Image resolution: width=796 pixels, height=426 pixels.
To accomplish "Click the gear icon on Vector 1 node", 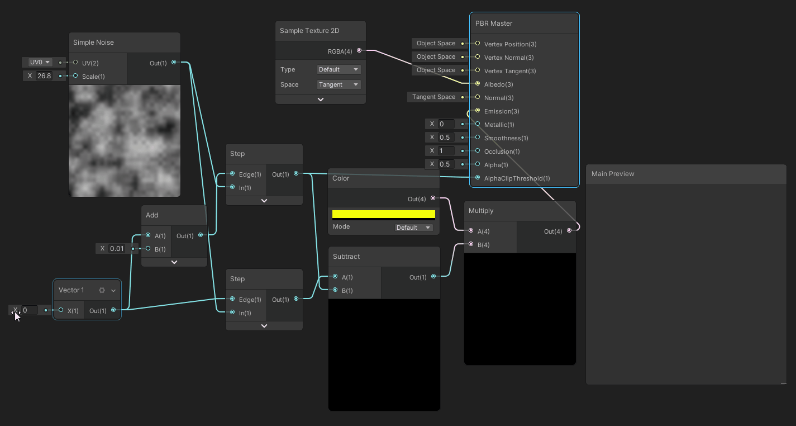I will pyautogui.click(x=102, y=290).
